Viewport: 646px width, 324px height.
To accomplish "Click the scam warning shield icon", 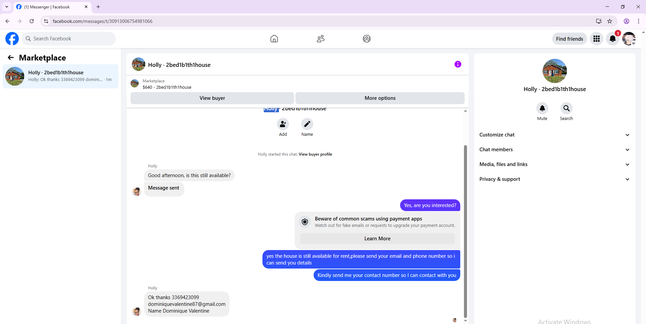I will click(305, 222).
